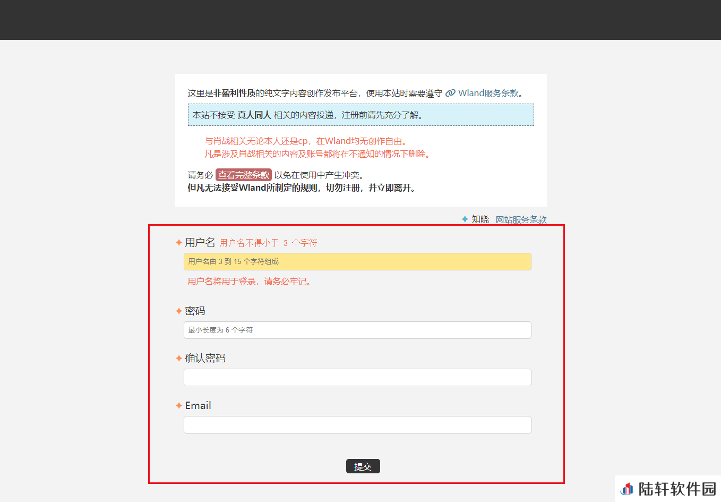Click into the Email input field
721x502 pixels.
[357, 424]
